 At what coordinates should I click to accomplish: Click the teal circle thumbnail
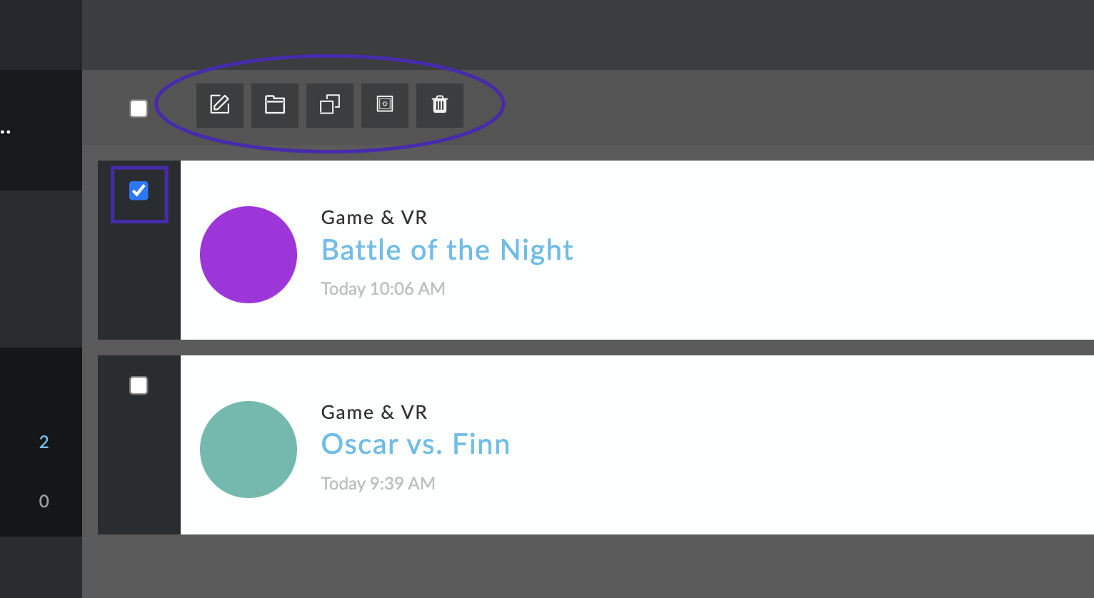(x=249, y=450)
